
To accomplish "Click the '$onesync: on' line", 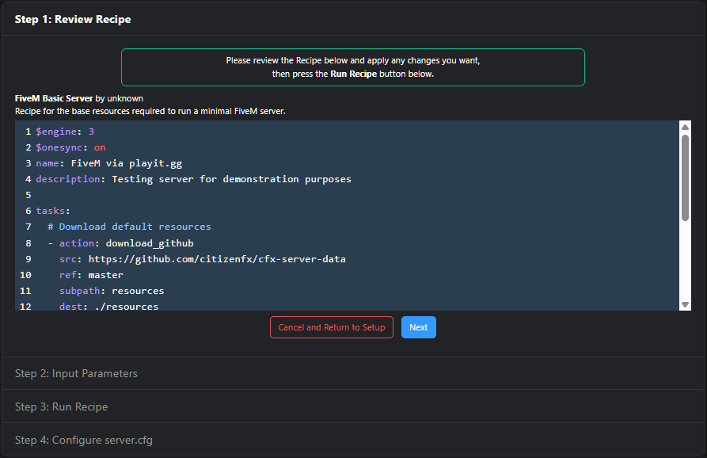I will click(x=70, y=147).
